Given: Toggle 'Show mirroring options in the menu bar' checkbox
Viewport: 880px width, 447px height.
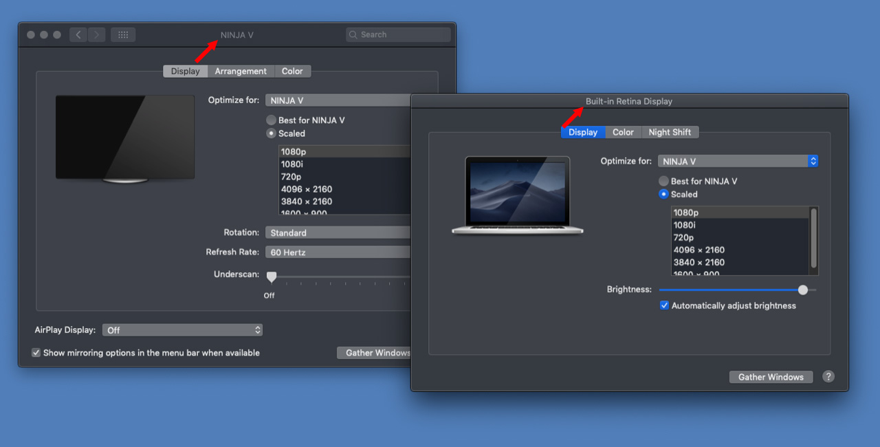Looking at the screenshot, I should pos(36,353).
